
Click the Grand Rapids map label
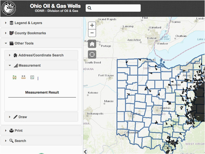pos(107,19)
